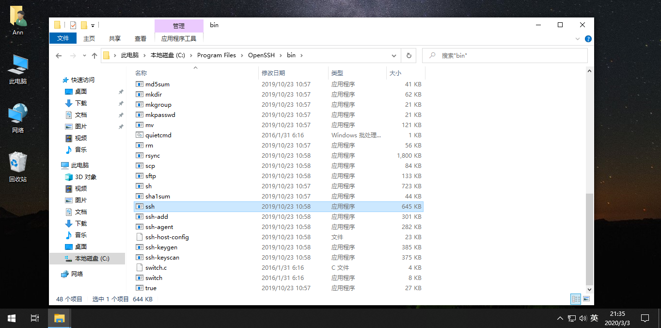Select the 网络 desktop icon
This screenshot has height=328, width=661.
pos(18,118)
